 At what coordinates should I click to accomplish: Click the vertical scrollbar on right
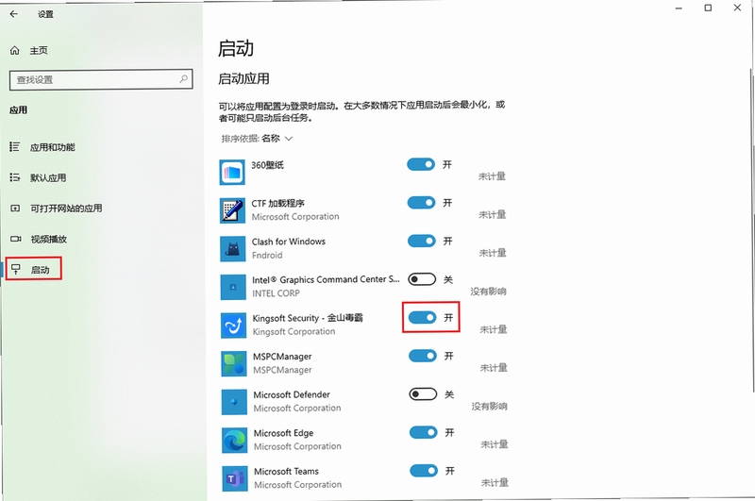pos(752,231)
